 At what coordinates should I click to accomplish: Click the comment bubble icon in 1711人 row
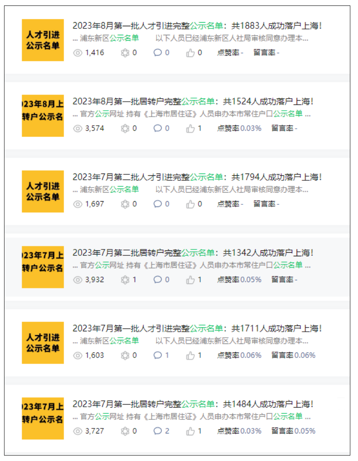point(158,355)
